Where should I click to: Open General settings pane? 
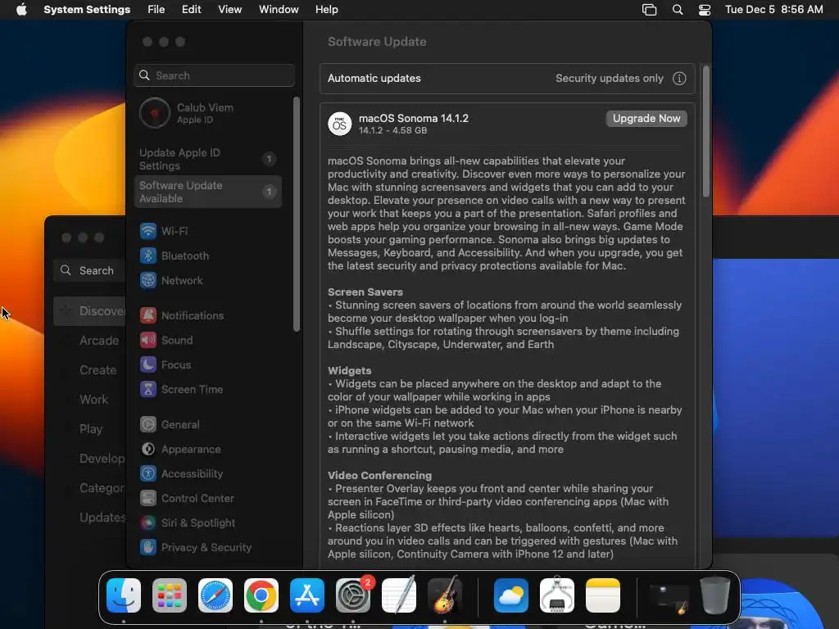(170, 425)
